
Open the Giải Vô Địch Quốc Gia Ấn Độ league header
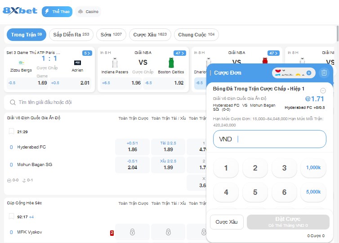pos(34,118)
